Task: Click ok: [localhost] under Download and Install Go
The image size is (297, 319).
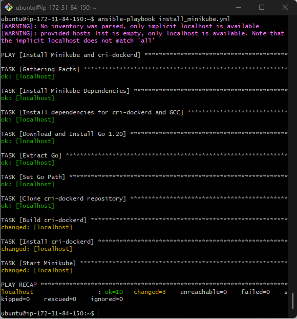Action: tap(28, 141)
